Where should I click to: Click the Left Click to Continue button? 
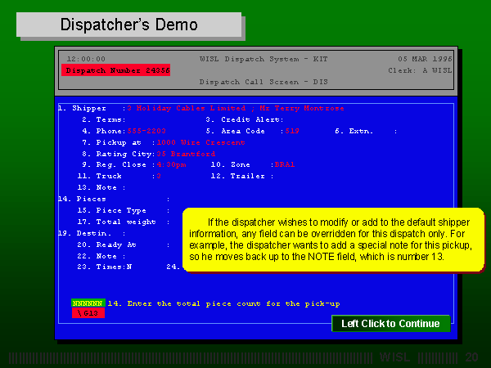click(x=390, y=324)
